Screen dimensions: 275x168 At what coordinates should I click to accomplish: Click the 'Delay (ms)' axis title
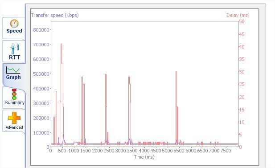(x=238, y=15)
